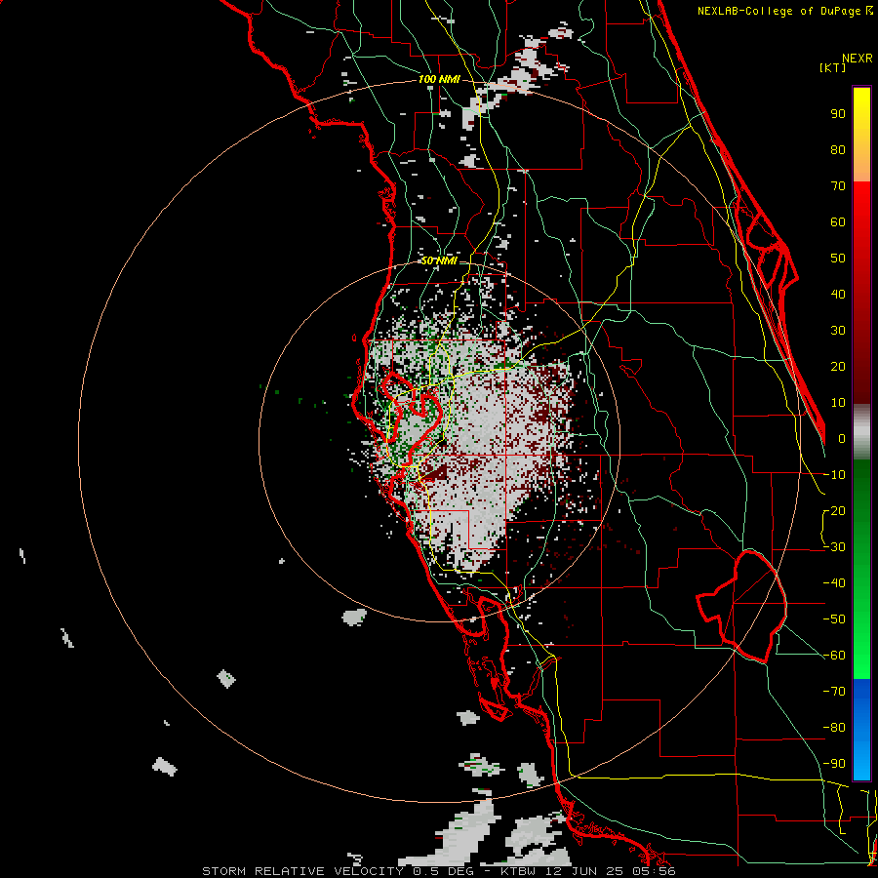Click the 50 knot scale label

pos(838,259)
